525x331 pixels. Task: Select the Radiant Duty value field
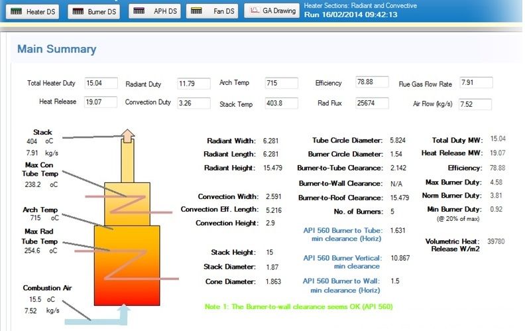pos(193,84)
